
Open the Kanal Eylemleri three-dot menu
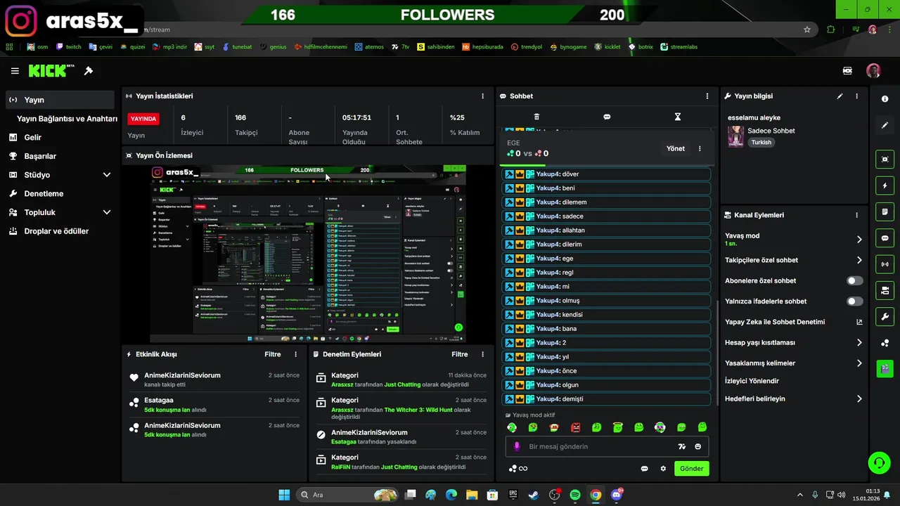(x=856, y=215)
